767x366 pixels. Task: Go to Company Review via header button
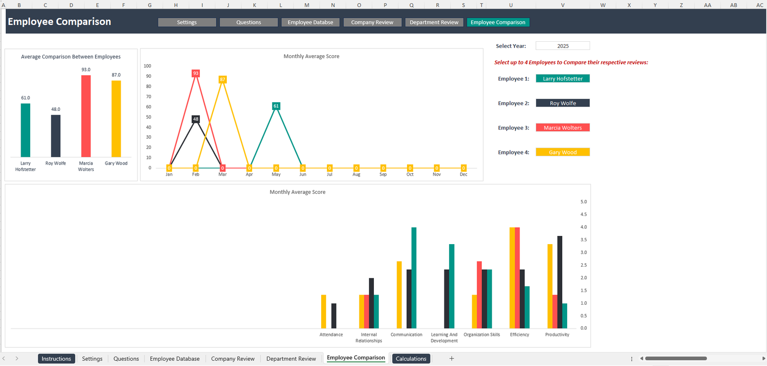pos(372,23)
